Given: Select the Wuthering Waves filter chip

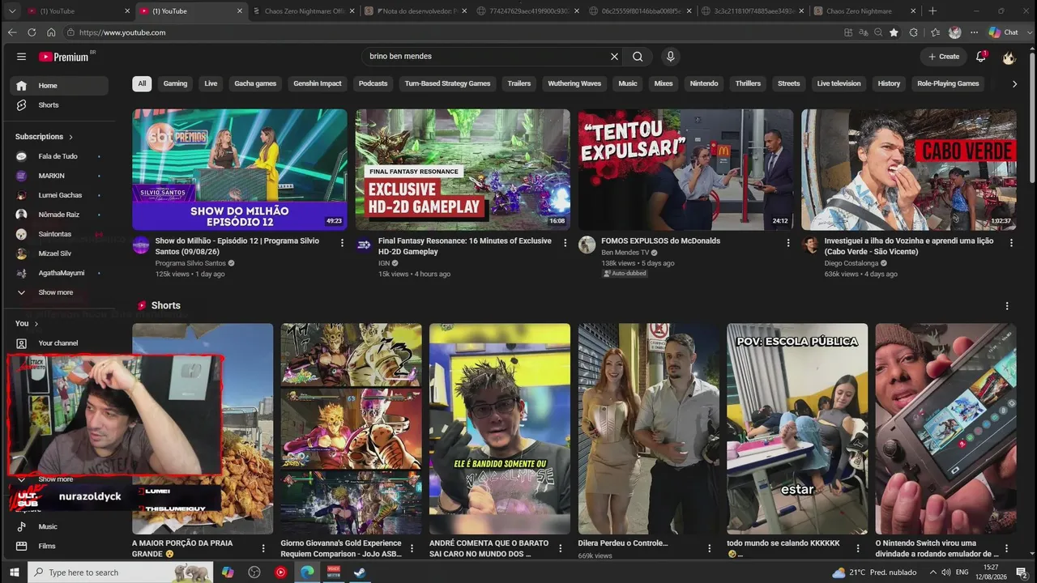Looking at the screenshot, I should (574, 83).
